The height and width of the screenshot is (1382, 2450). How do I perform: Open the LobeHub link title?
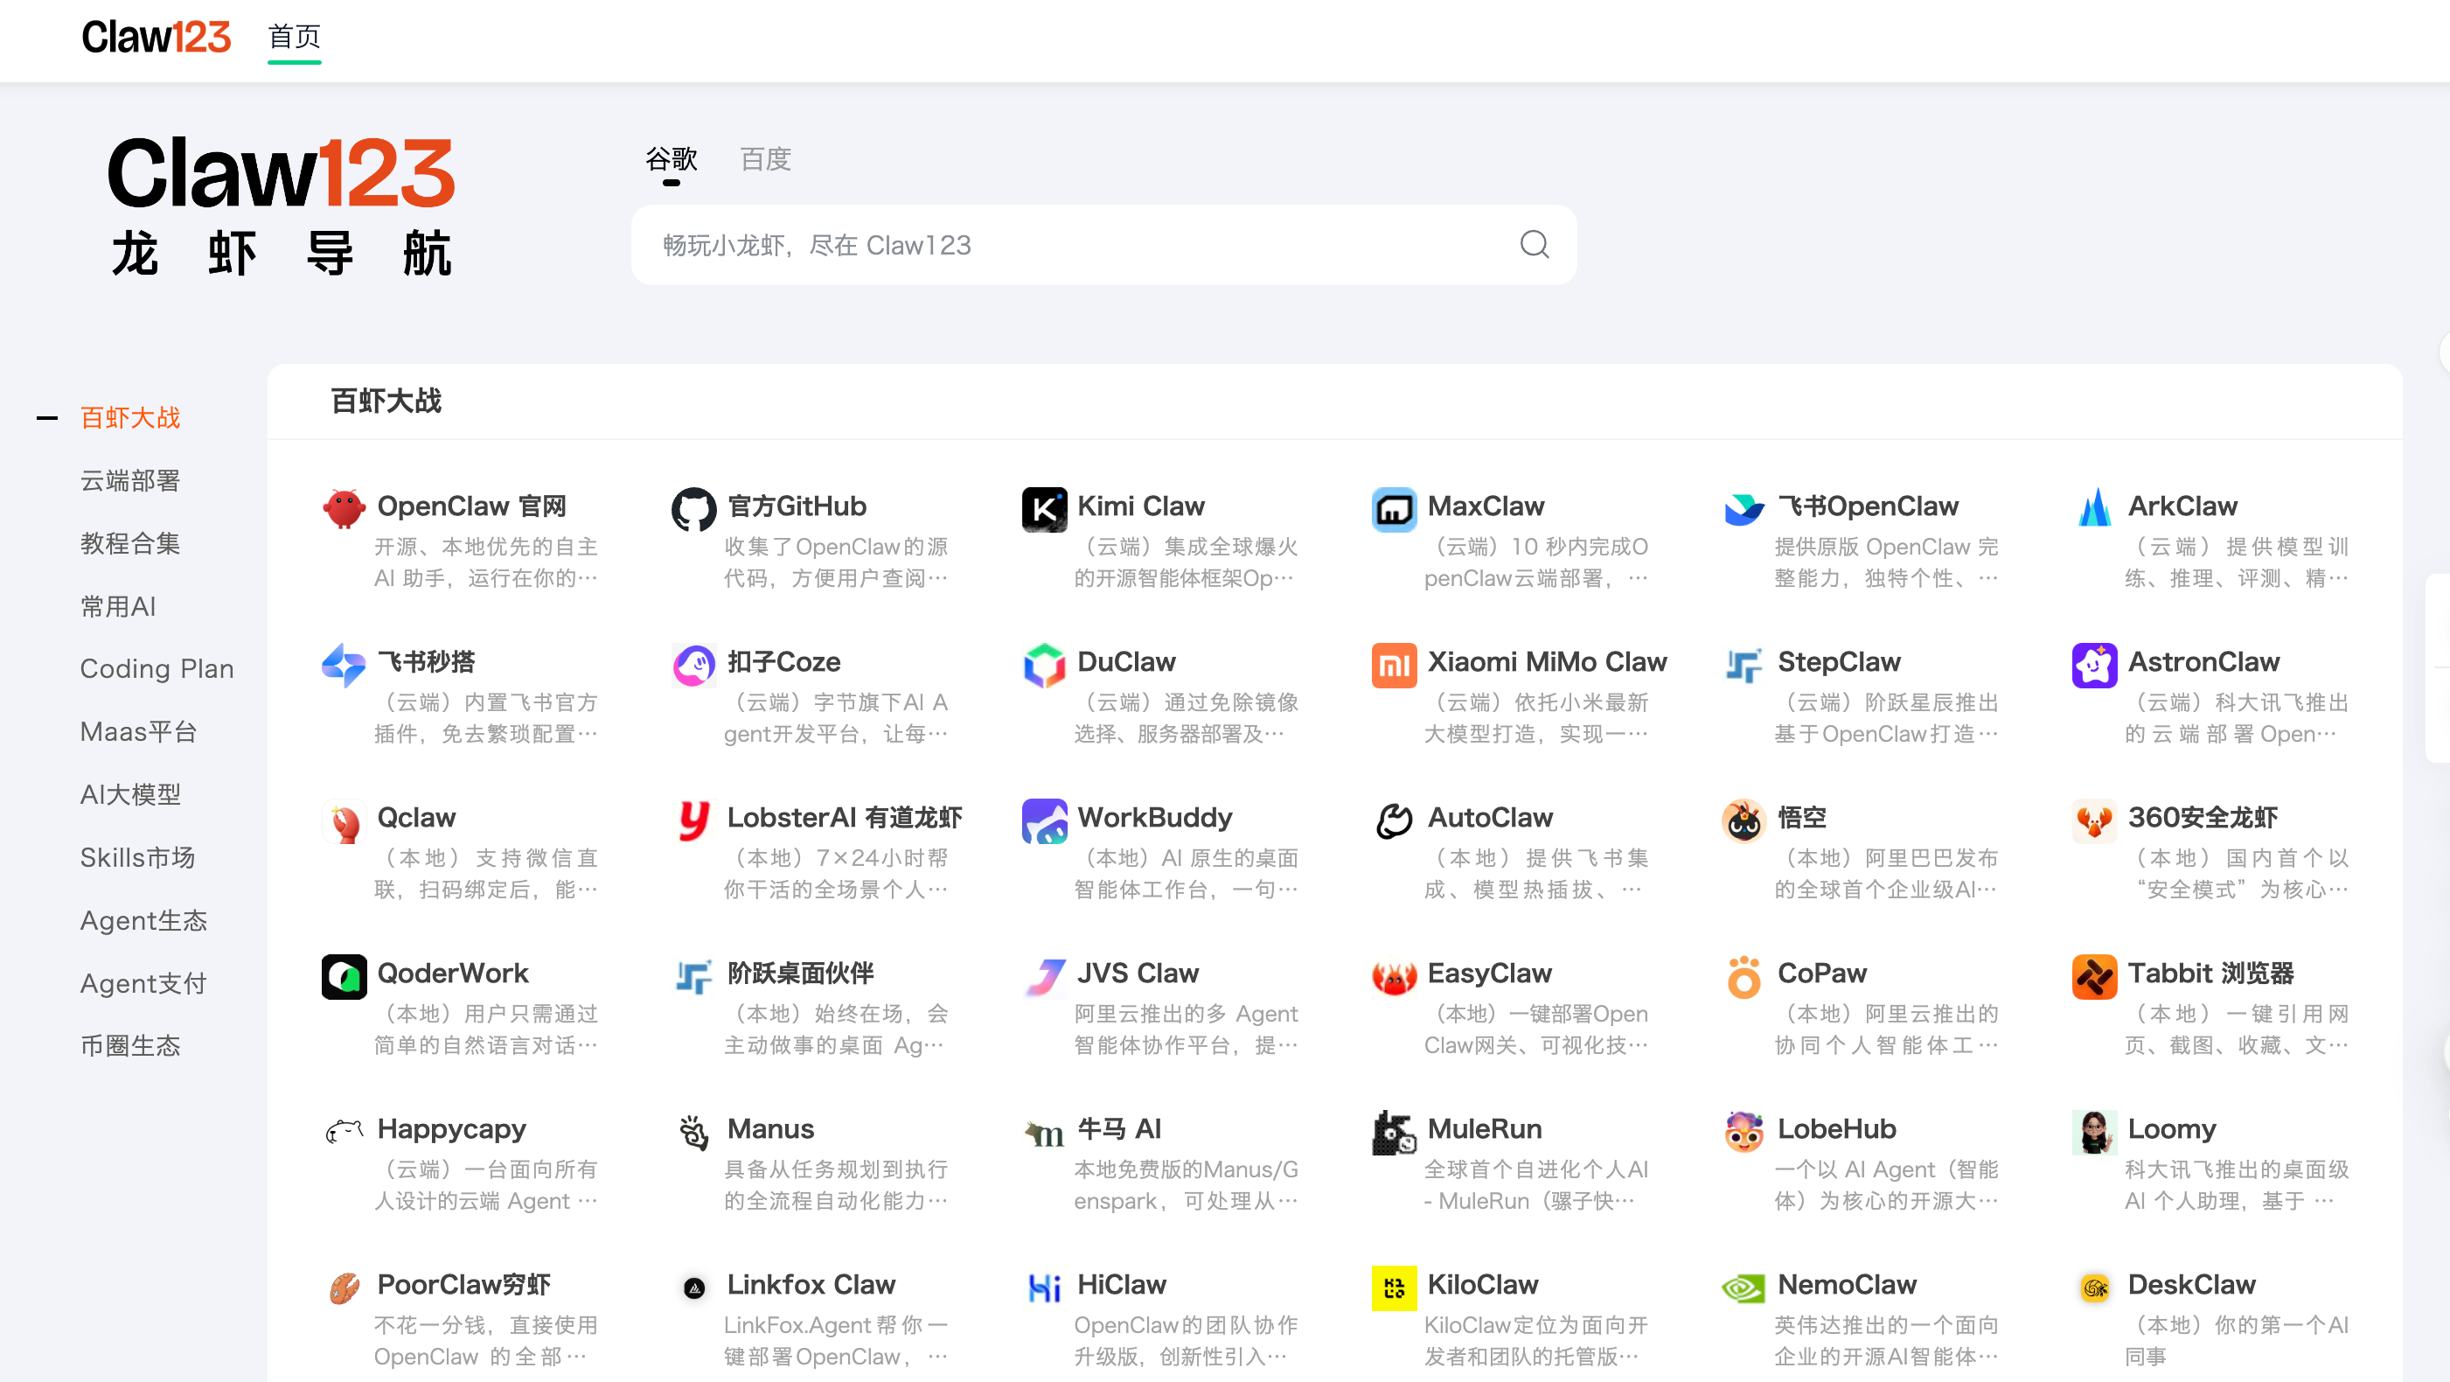point(1836,1129)
